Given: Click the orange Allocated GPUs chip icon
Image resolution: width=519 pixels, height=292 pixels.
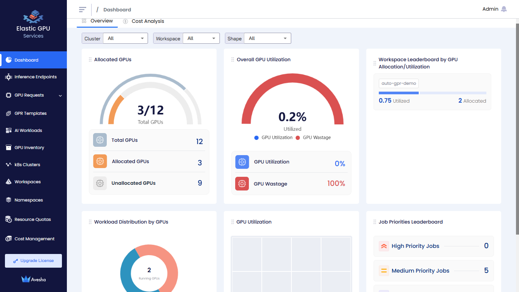Looking at the screenshot, I should pos(100,161).
